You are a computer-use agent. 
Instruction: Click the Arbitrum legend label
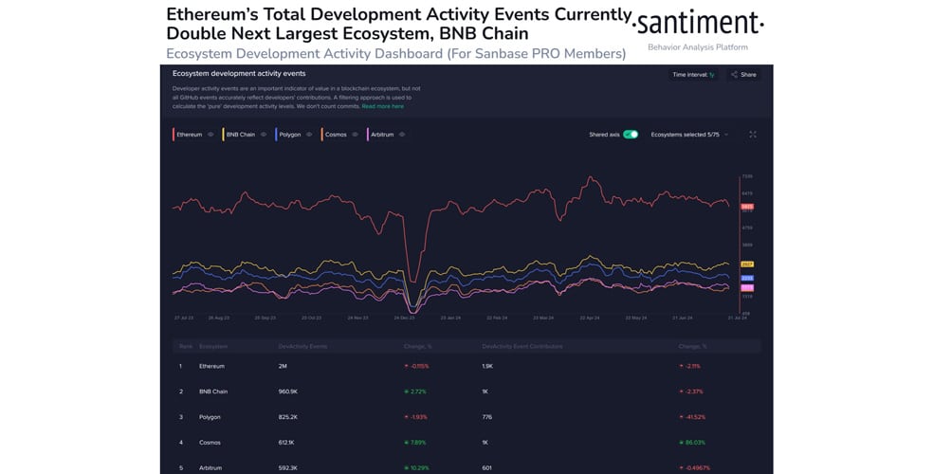[382, 135]
